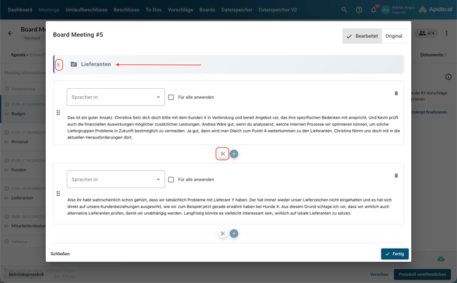The height and width of the screenshot is (283, 457).
Task: Enable 'Für alle anwenden' in second block
Action: pyautogui.click(x=171, y=180)
